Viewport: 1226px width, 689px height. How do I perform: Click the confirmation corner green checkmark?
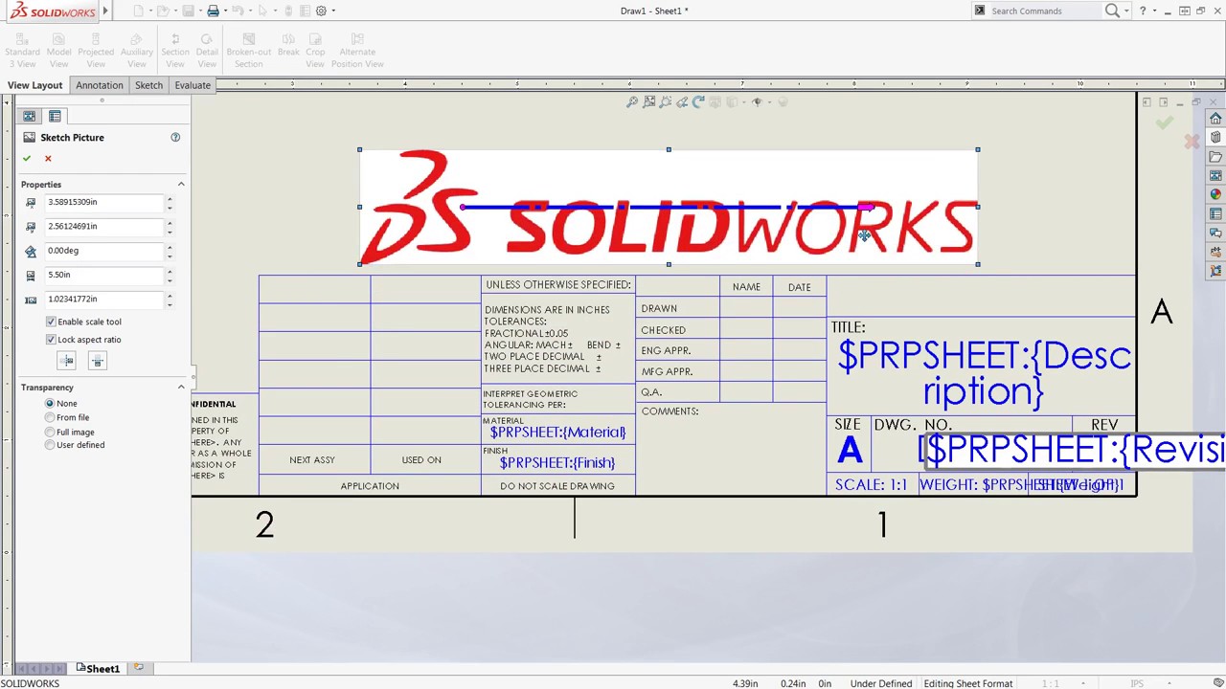point(1165,122)
